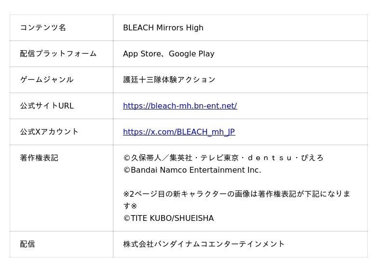Screen dimensions: 386x272
Task: Click the ©Bandai Namco Entertainment Inc. line
Action: coord(192,170)
